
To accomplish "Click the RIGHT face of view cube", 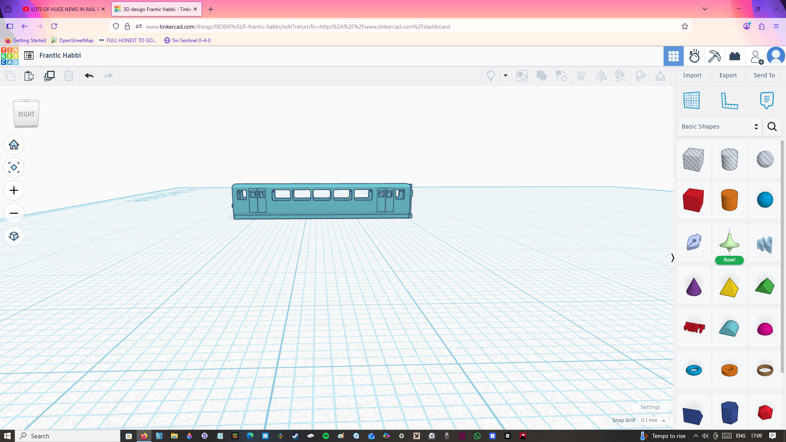I will [26, 114].
